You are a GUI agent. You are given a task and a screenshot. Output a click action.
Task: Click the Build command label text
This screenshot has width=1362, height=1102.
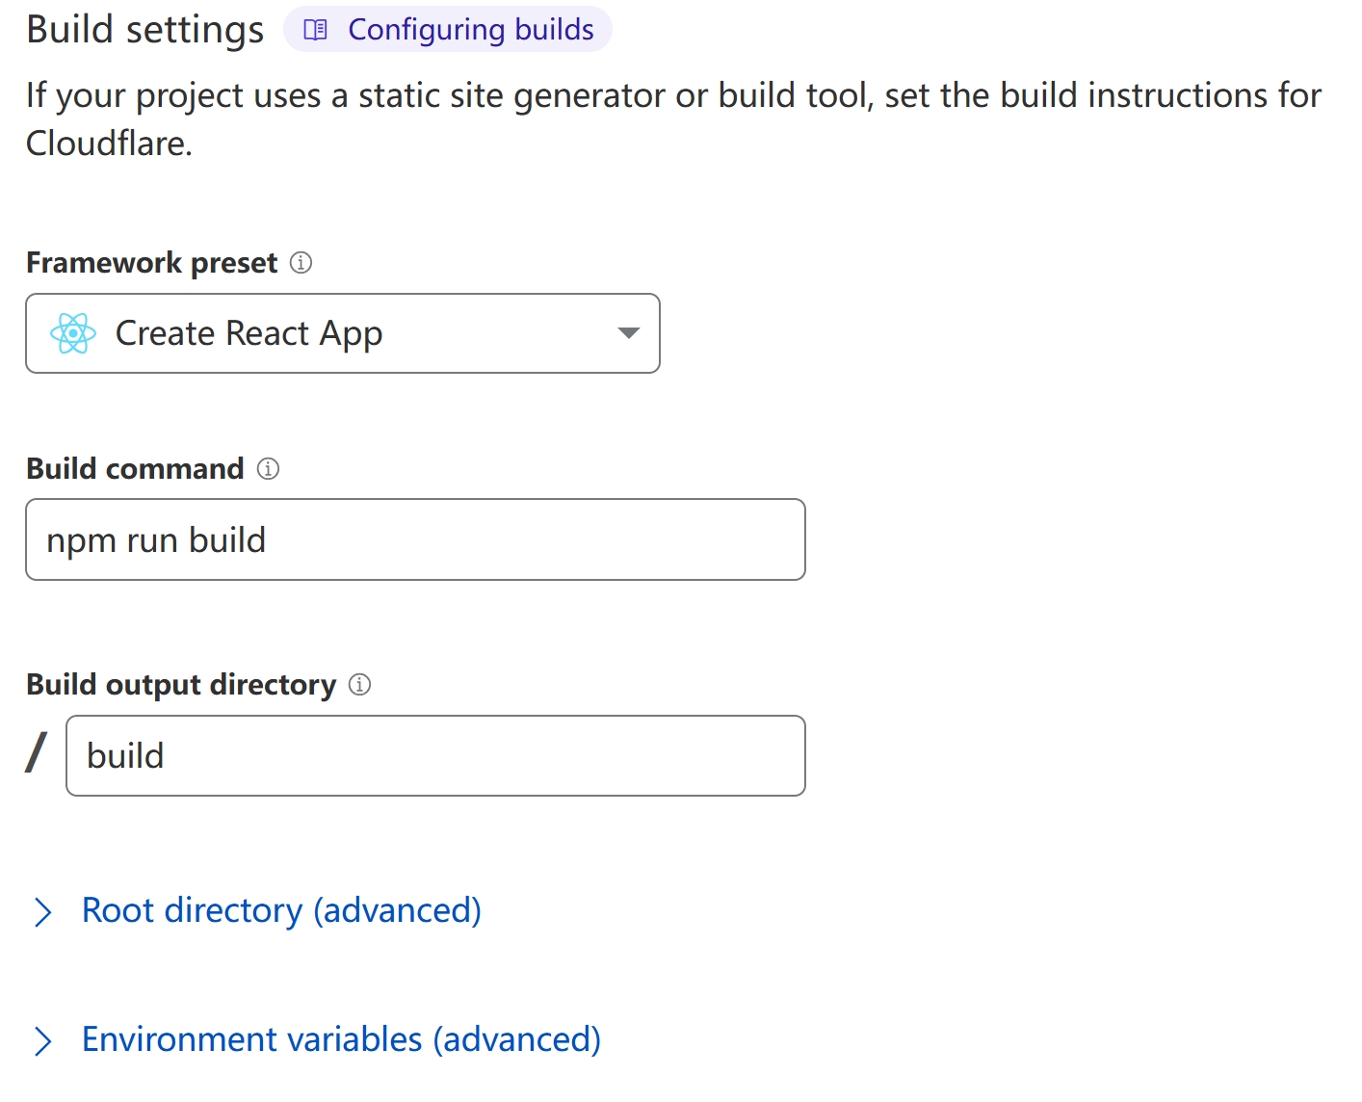[x=135, y=469]
